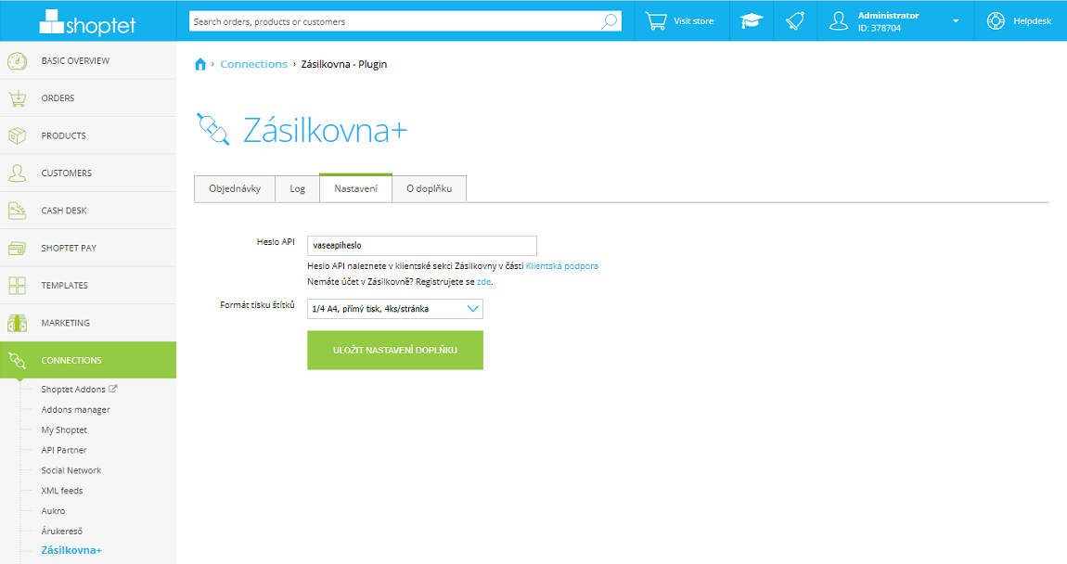Screen dimensions: 1067x564
Task: Open the O doplňku tab
Action: (x=430, y=188)
